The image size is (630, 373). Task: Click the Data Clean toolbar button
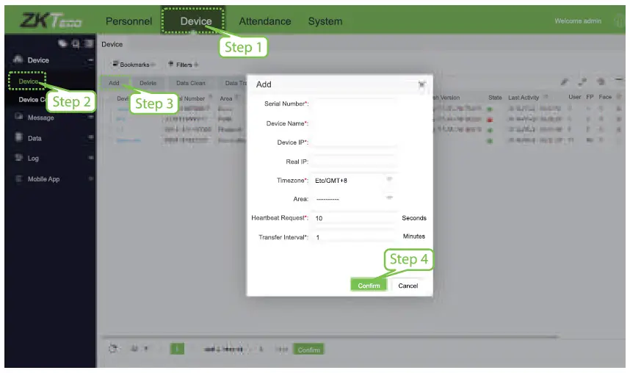190,83
